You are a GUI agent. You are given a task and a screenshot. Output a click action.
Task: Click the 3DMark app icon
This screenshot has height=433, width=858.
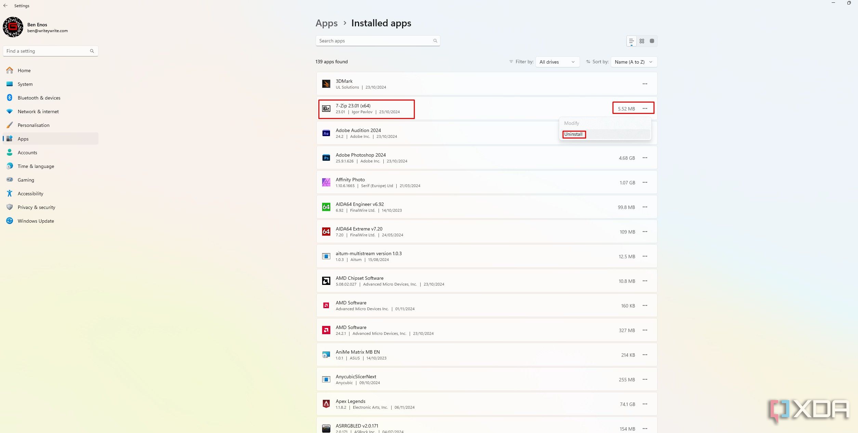[326, 84]
